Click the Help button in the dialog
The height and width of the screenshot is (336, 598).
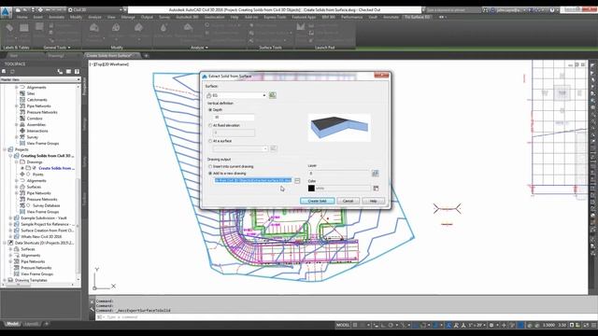pos(373,201)
